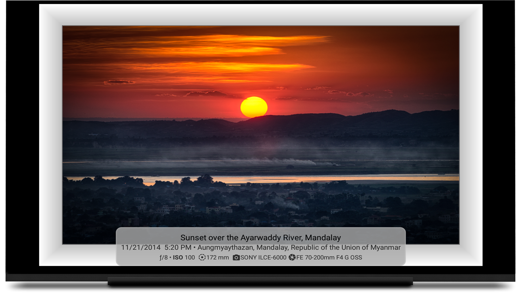Screen dimensions: 523x294
Task: Click the 172 mm focal length text
Action: coord(217,258)
